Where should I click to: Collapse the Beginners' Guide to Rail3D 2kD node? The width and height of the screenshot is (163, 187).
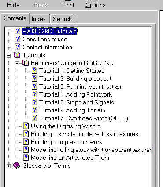coord(17,63)
